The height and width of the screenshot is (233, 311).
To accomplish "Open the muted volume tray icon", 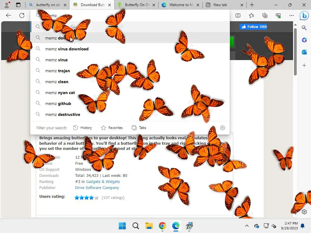I will click(274, 226).
